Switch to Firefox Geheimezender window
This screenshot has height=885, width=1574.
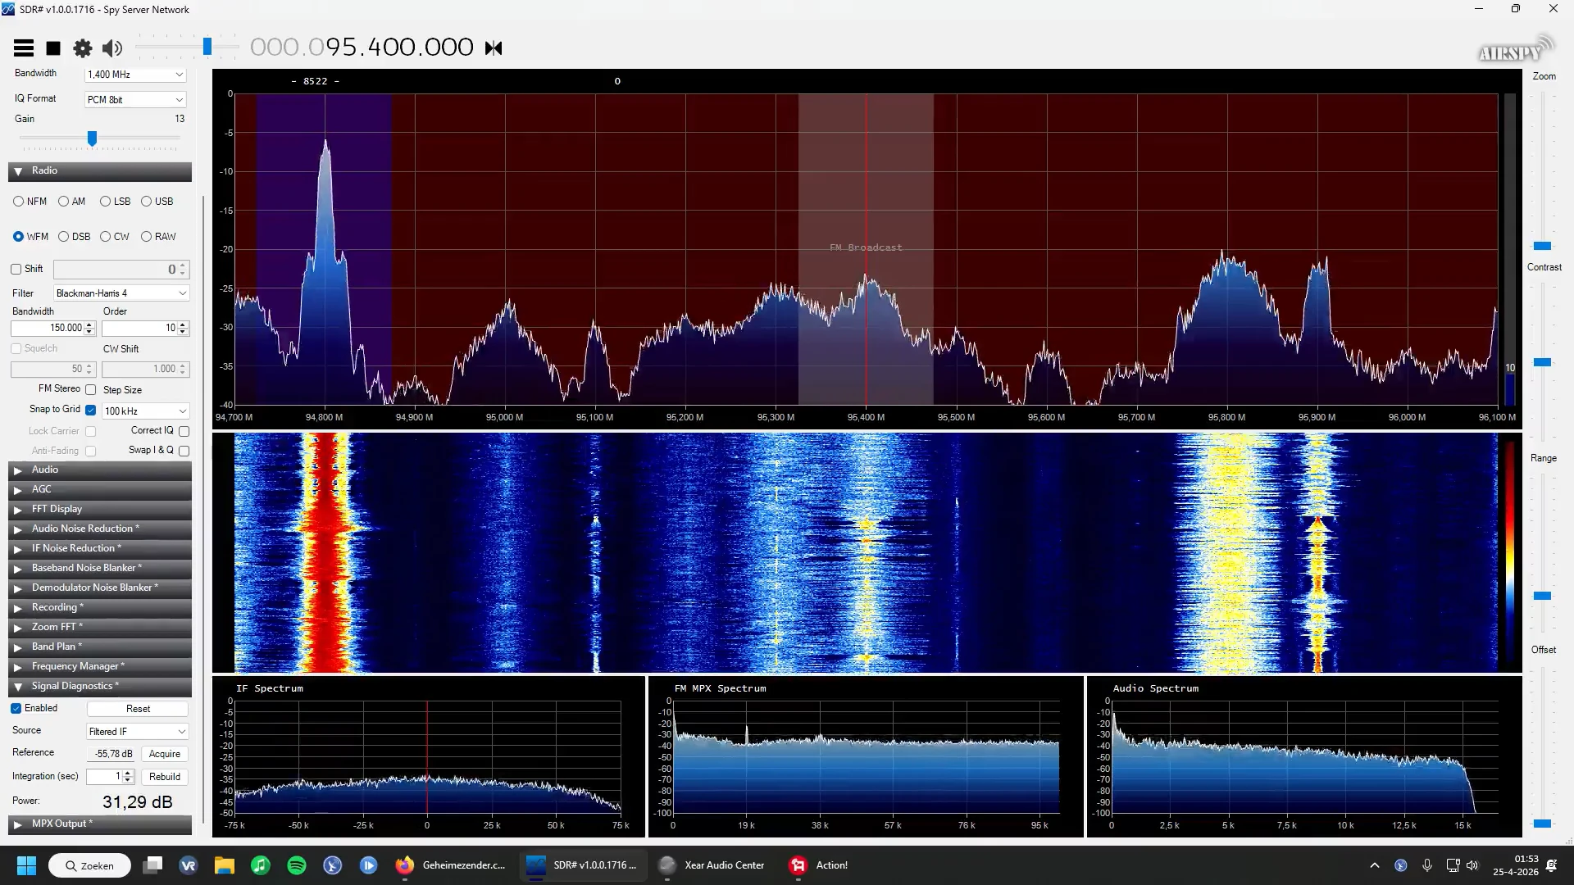pos(451,865)
